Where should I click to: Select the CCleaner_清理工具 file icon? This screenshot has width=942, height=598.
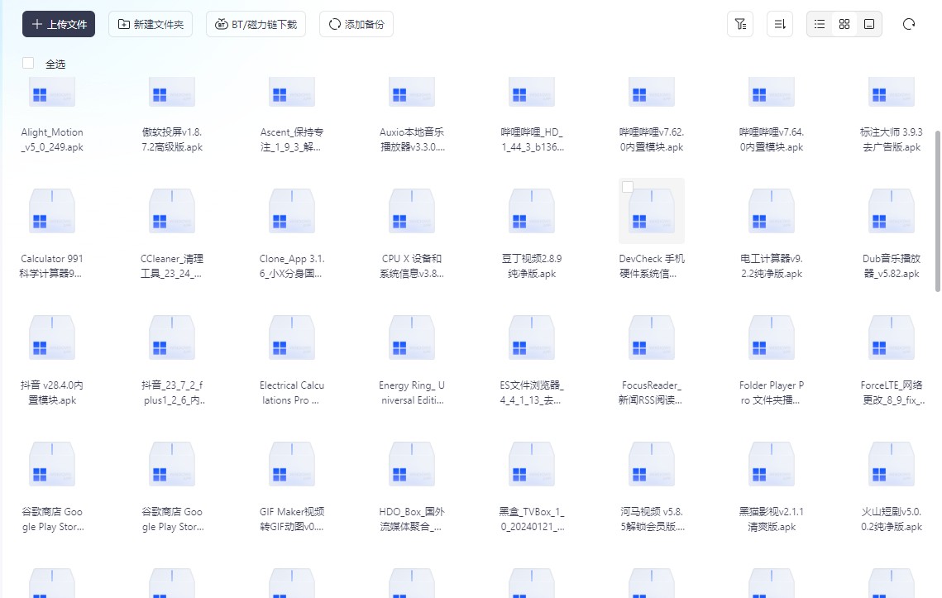pos(172,211)
